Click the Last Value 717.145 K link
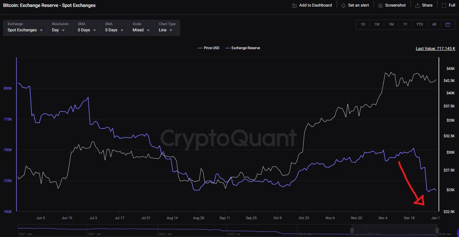Image resolution: width=459 pixels, height=237 pixels. point(436,48)
